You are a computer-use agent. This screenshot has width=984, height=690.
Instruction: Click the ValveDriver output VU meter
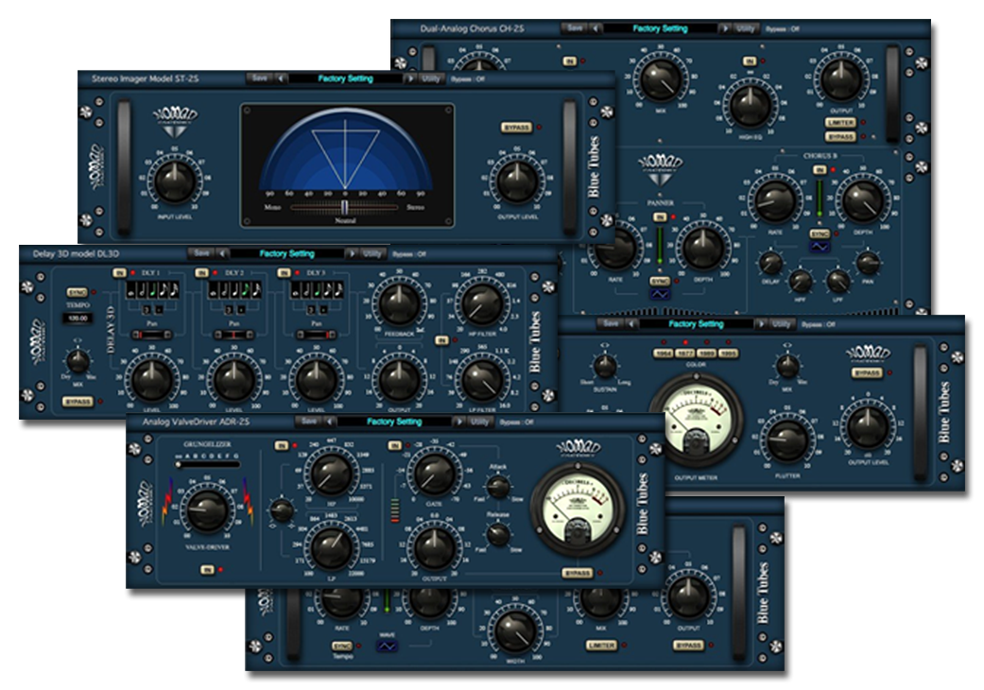click(x=577, y=509)
